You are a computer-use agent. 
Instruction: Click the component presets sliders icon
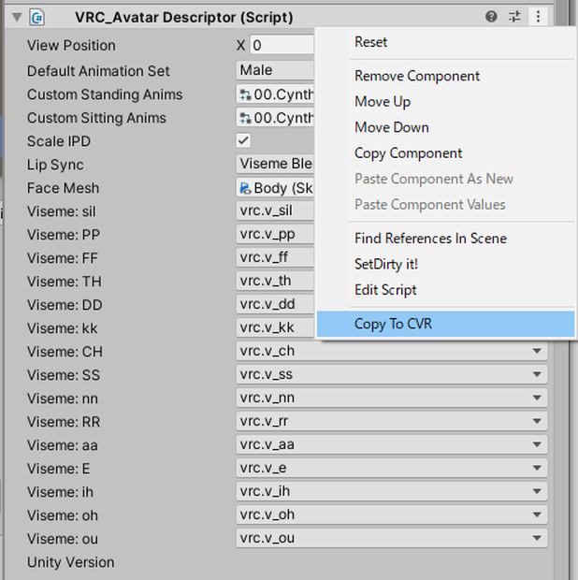coord(514,17)
